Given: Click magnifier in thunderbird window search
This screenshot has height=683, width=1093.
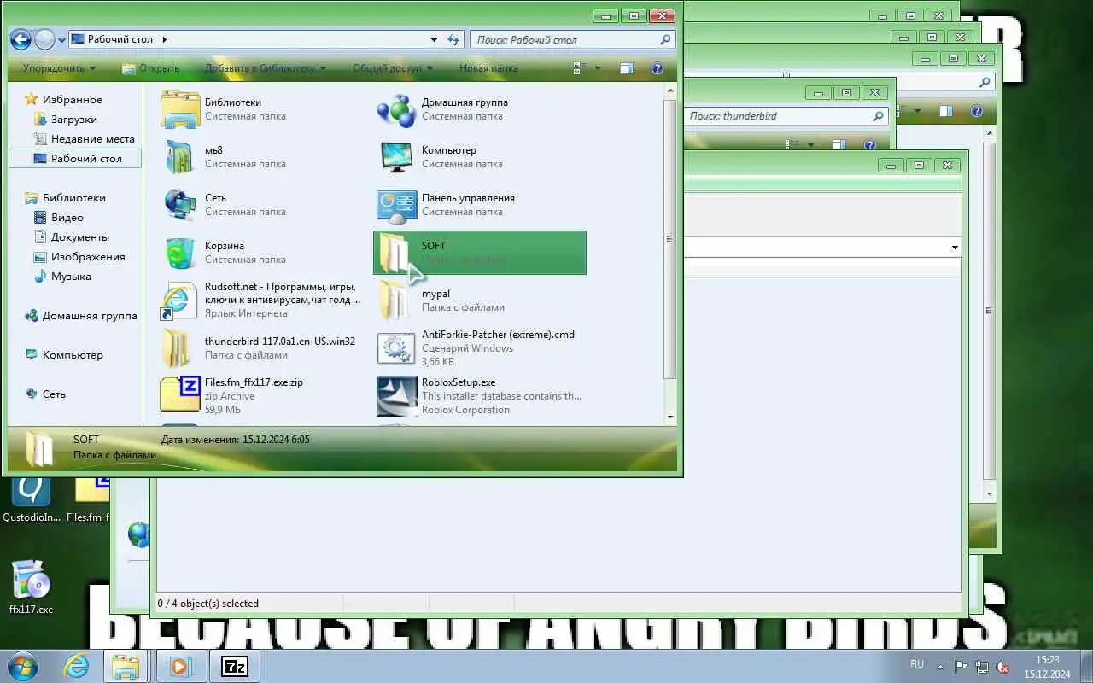Looking at the screenshot, I should tap(878, 116).
